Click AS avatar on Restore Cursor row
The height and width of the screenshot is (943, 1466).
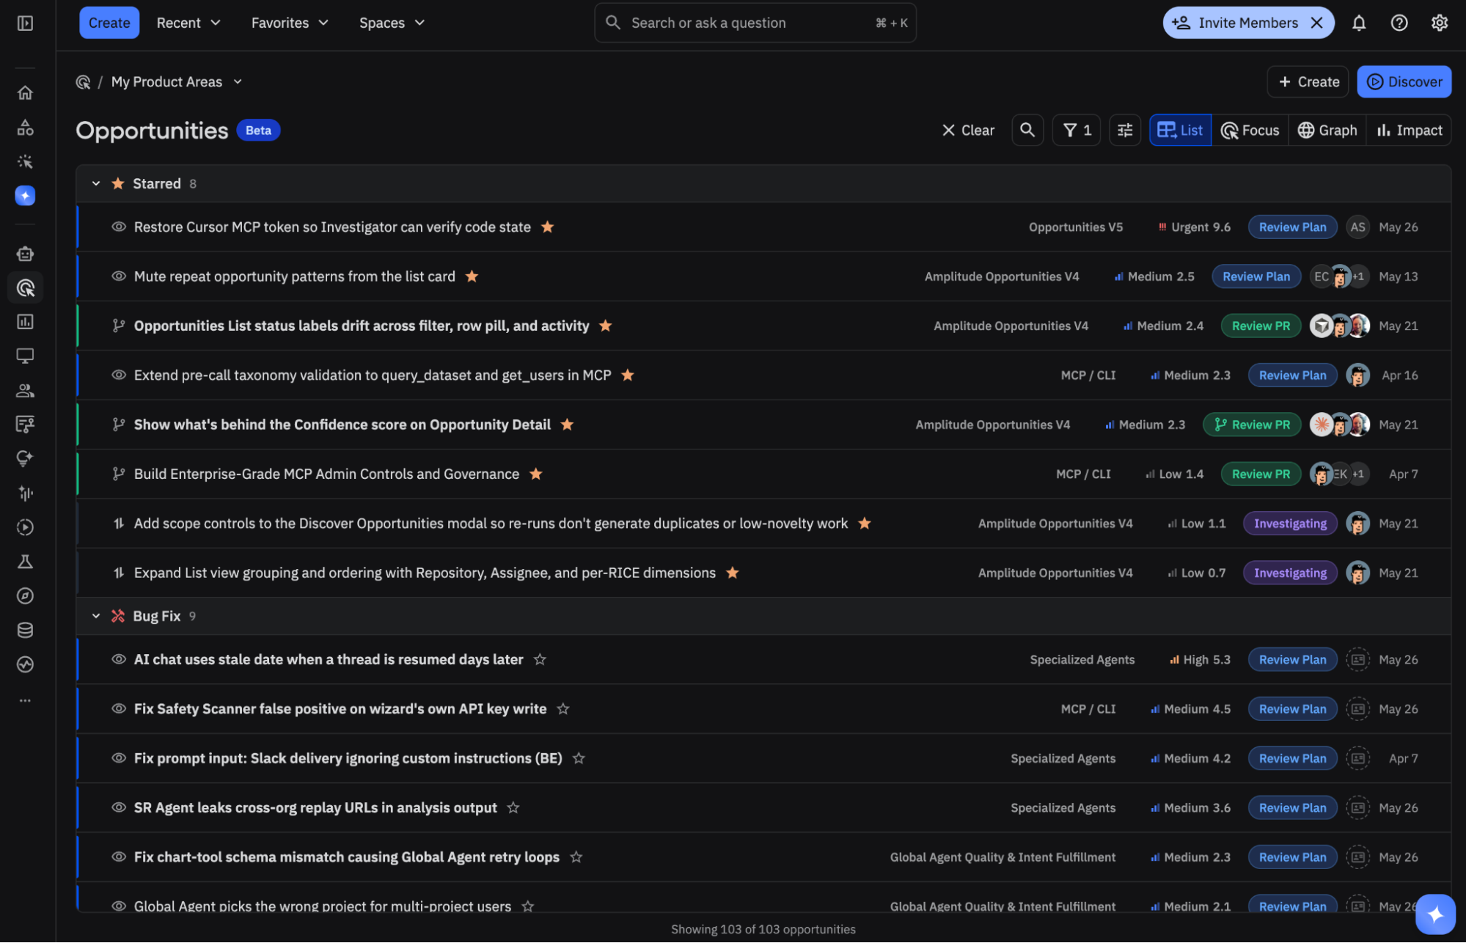[1358, 227]
